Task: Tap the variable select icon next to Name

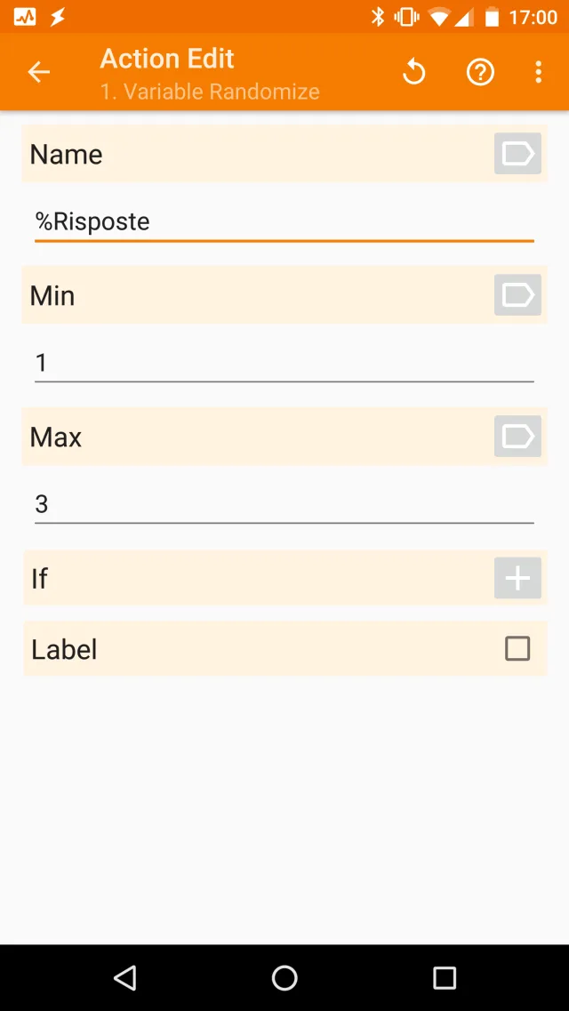Action: [517, 153]
